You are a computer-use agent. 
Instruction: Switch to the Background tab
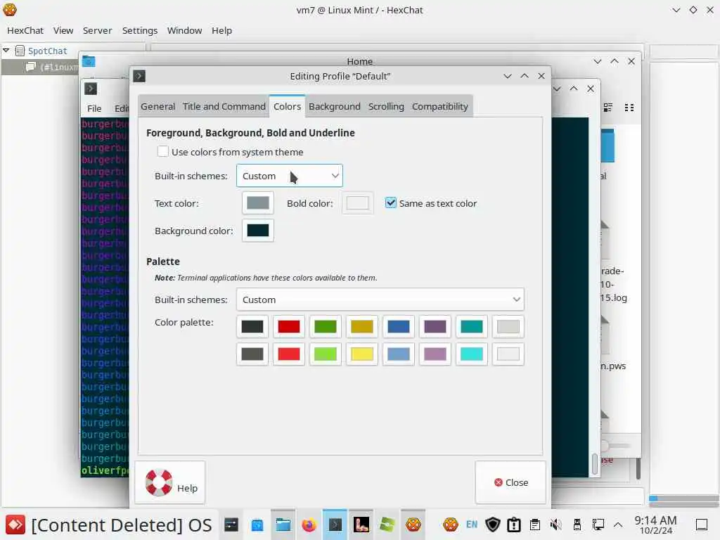[x=335, y=106]
